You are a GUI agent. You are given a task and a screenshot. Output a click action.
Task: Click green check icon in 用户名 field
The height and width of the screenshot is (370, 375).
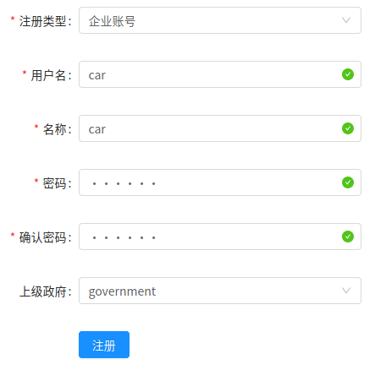tap(348, 74)
